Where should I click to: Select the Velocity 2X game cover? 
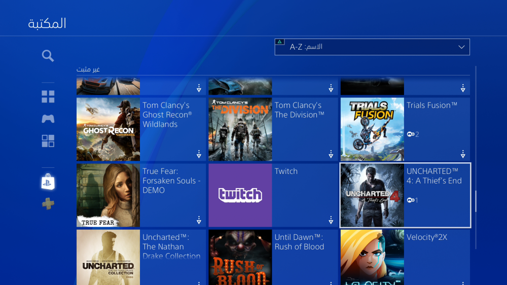tap(372, 257)
